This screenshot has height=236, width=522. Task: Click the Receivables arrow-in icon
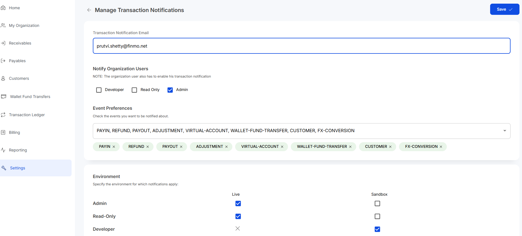point(3,43)
